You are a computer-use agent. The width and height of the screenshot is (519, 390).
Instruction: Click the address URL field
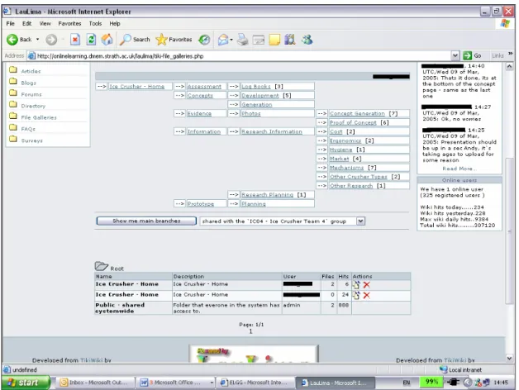[243, 56]
